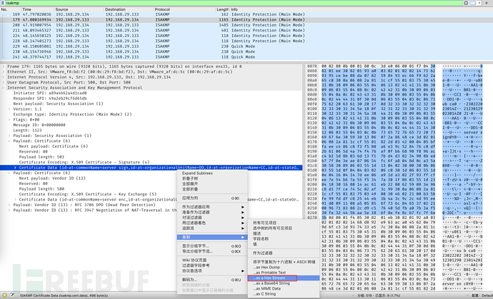Add a filter button with plus icon

(x=486, y=3)
